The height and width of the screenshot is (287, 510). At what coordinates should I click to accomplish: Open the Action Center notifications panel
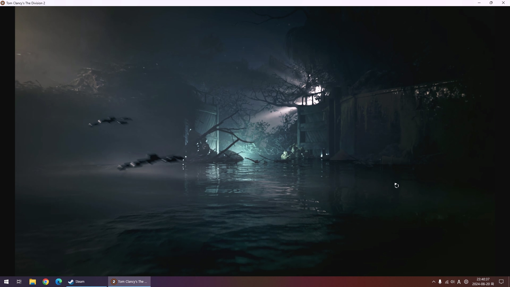pos(501,282)
